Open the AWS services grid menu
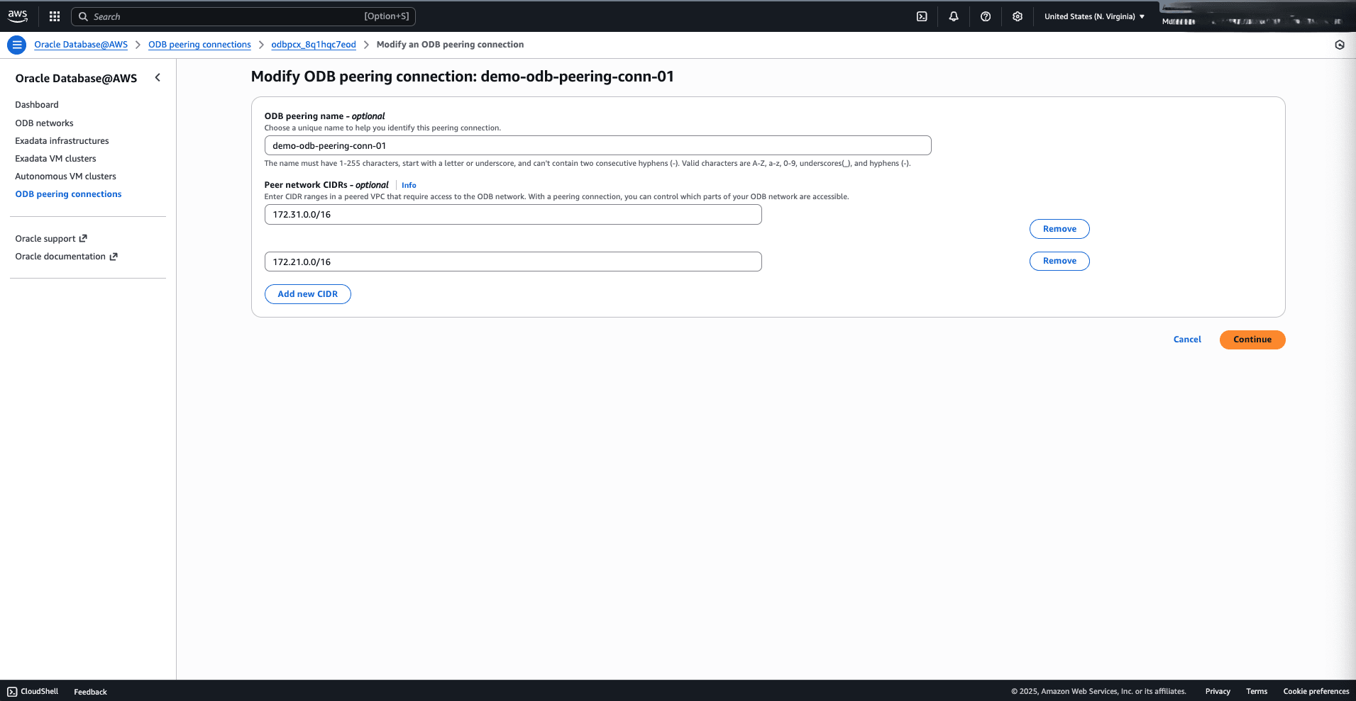 click(x=54, y=16)
